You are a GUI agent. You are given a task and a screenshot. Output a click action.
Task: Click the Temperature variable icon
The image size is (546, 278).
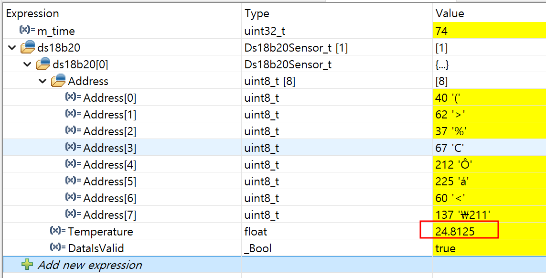tap(58, 231)
